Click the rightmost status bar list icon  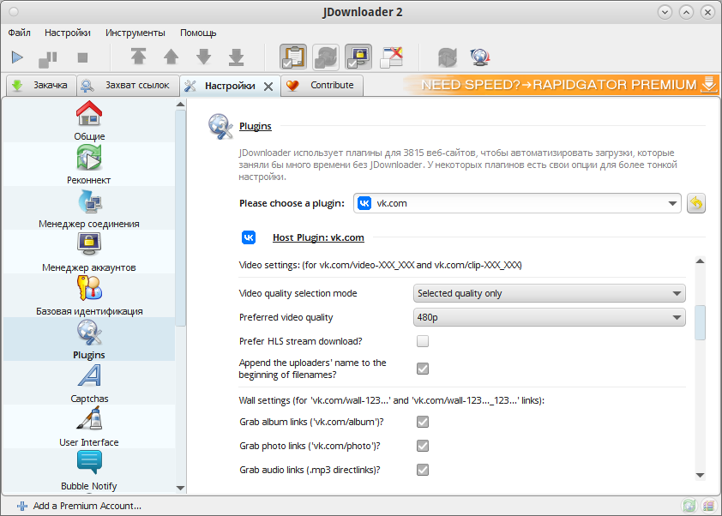708,506
